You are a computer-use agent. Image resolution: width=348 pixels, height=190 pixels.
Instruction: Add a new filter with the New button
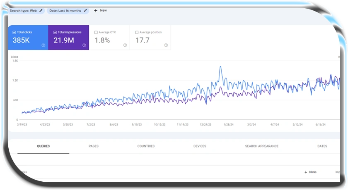(101, 11)
